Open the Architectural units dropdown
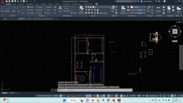Screen dimensions: 183x103 [154, 96]
